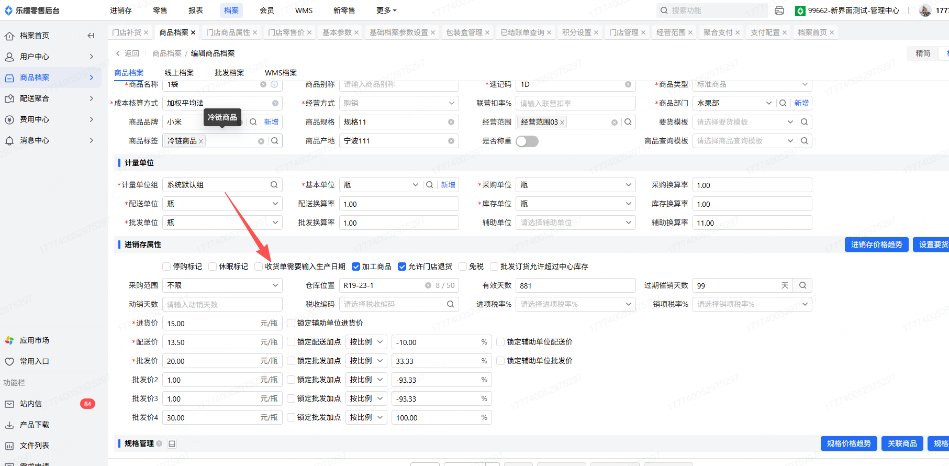Open the 报表 top menu
The image size is (949, 466).
click(196, 10)
